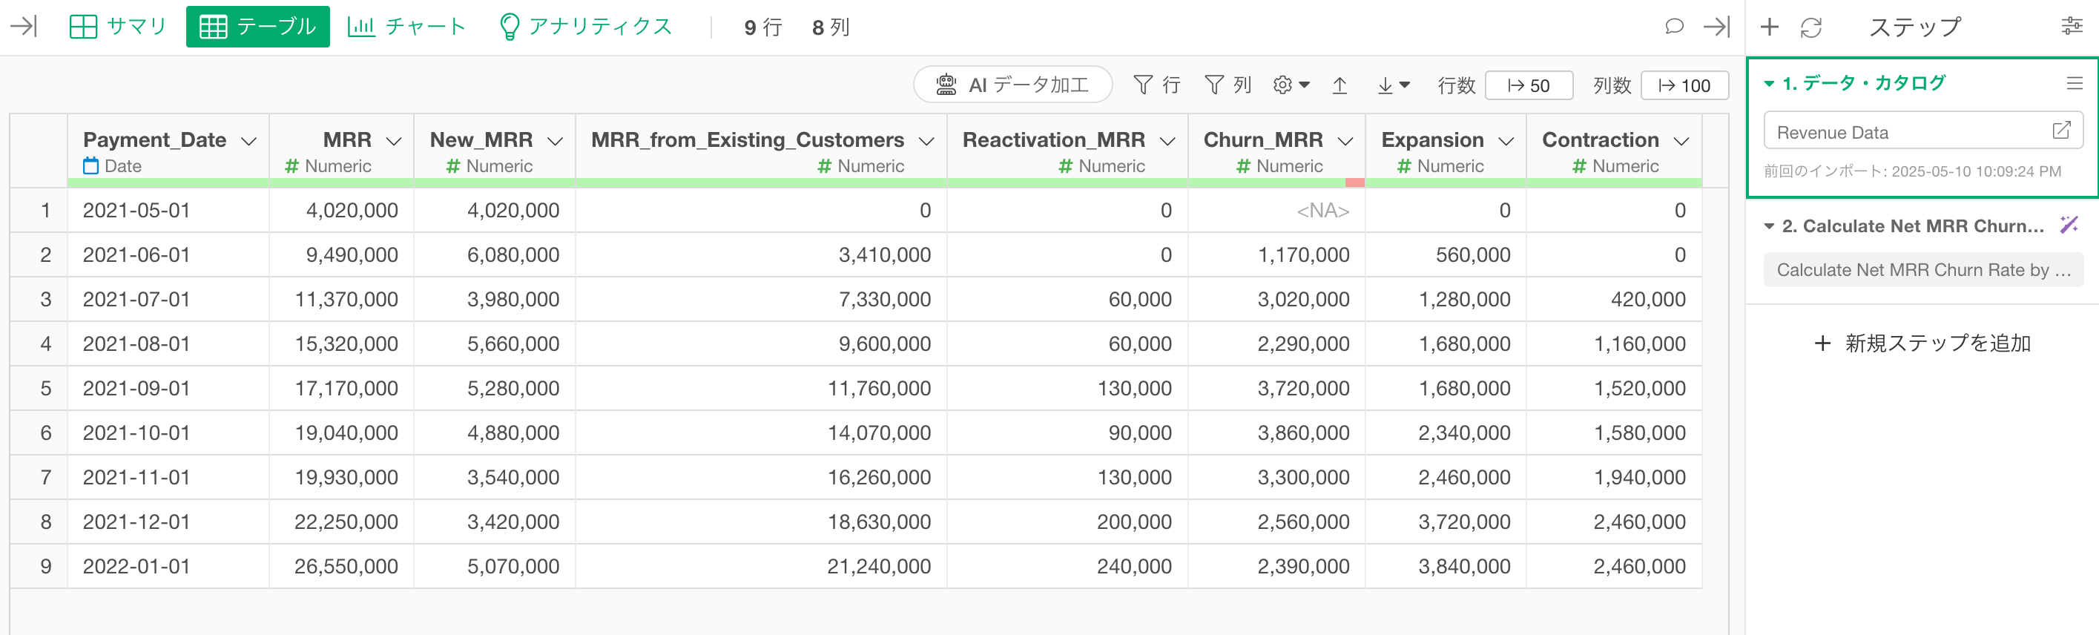Open the hamburger menu of Data Catalog step
The image size is (2099, 635).
coord(2075,83)
